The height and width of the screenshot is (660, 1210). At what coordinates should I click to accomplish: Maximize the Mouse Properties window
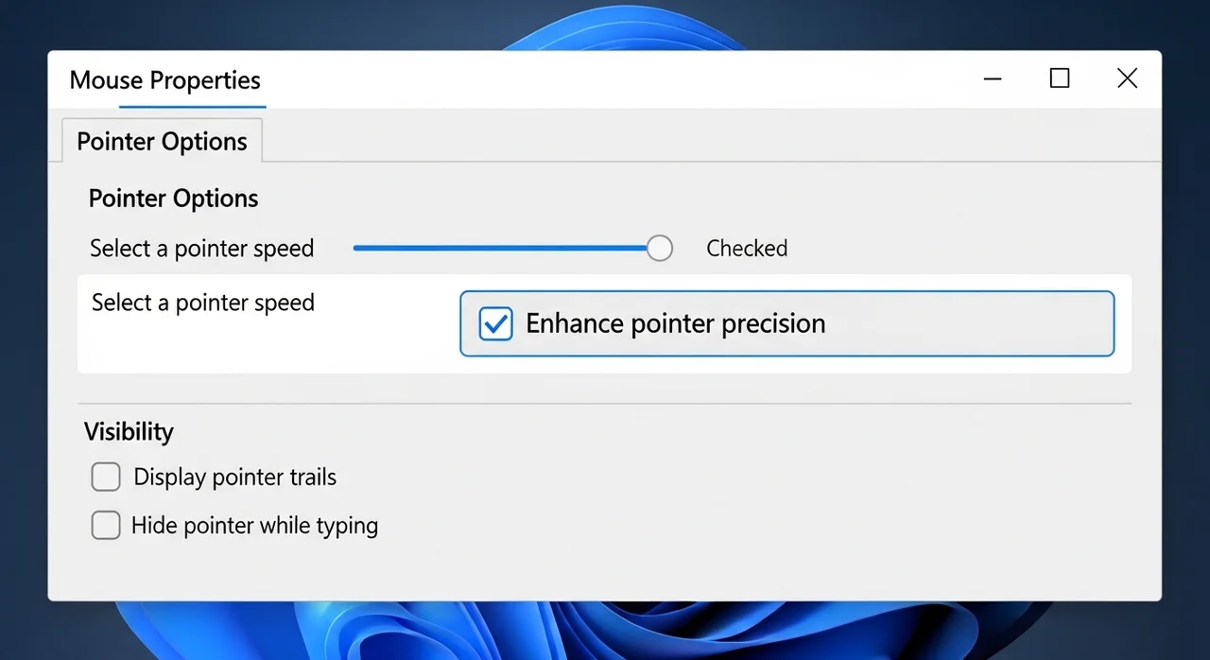[x=1060, y=78]
